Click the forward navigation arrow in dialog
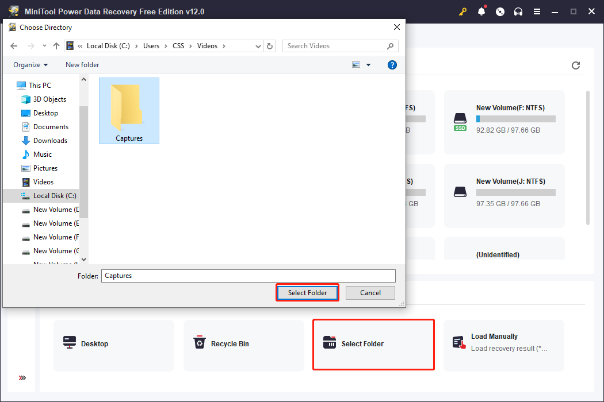Viewport: 604px width, 402px height. (x=31, y=46)
